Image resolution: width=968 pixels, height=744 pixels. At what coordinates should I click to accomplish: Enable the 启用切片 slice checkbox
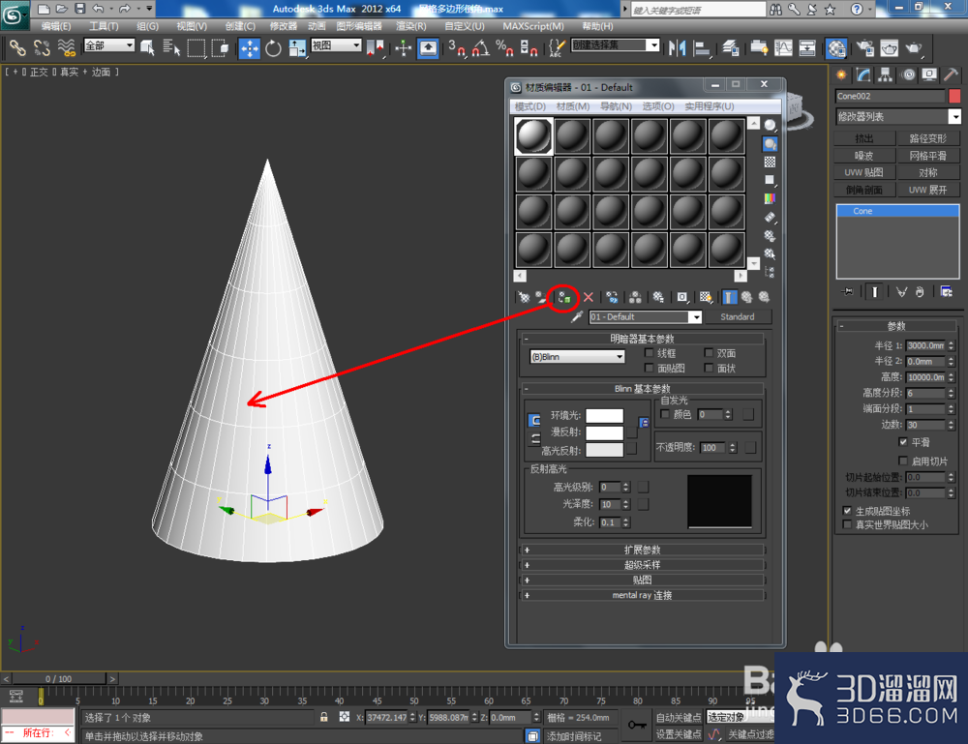tap(903, 461)
